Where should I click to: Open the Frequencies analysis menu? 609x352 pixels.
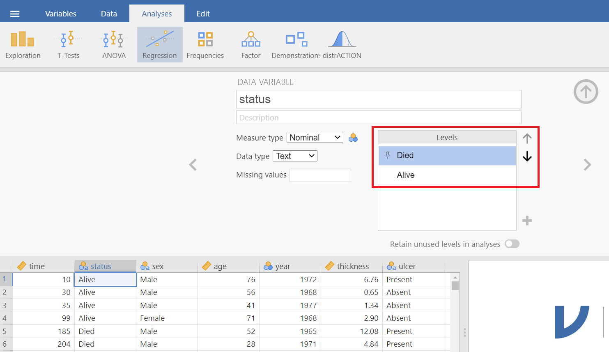205,45
